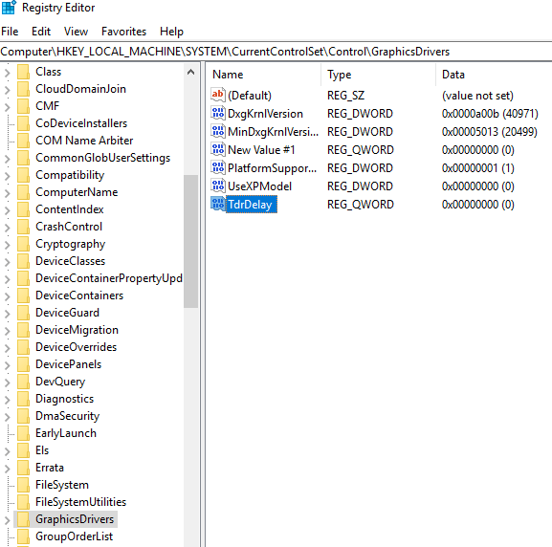Click the tree scrollbar up arrow

(190, 72)
